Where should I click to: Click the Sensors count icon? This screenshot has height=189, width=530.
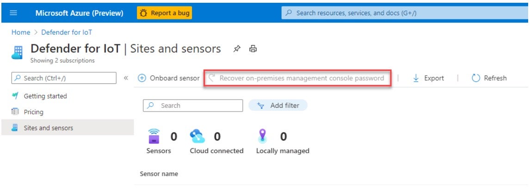point(154,136)
